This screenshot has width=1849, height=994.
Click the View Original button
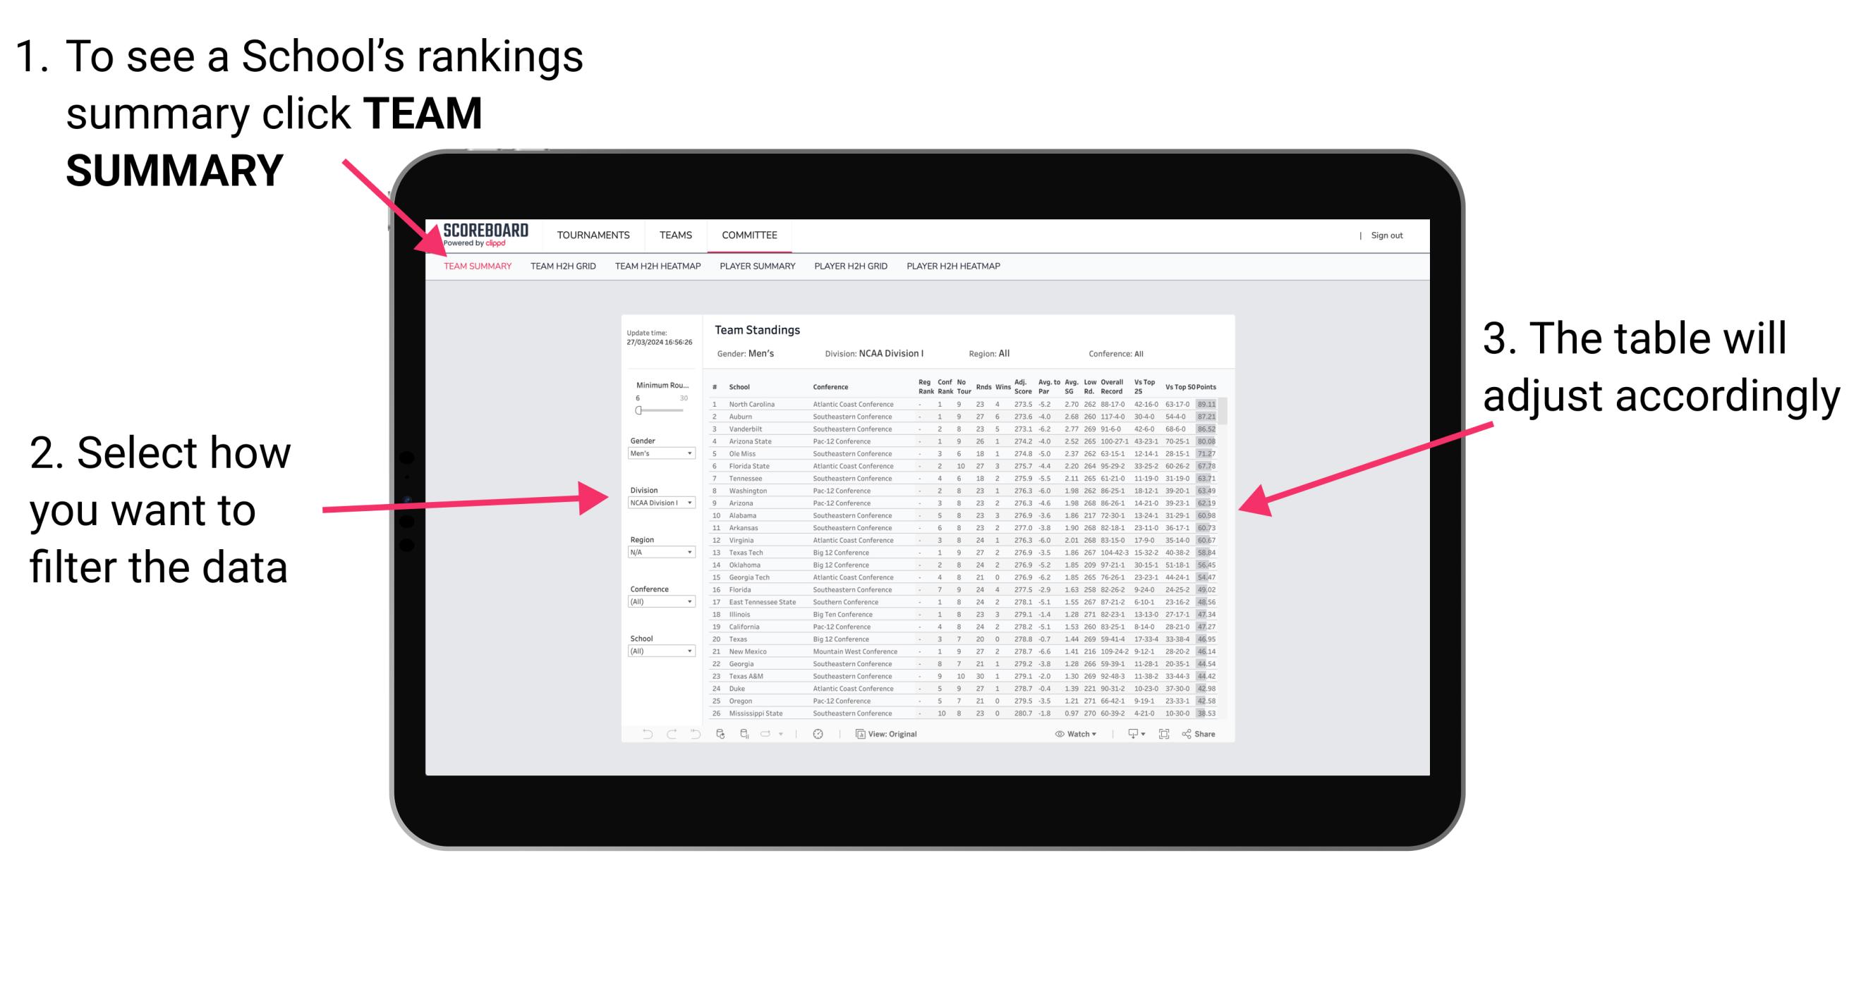pos(892,733)
